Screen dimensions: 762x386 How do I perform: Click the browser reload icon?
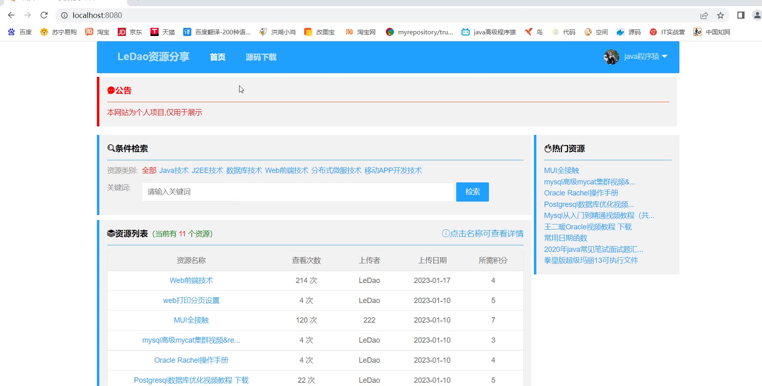click(44, 16)
